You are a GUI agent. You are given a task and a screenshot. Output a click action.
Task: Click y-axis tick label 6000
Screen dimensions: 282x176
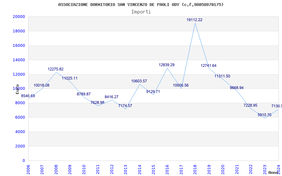(x=20, y=118)
